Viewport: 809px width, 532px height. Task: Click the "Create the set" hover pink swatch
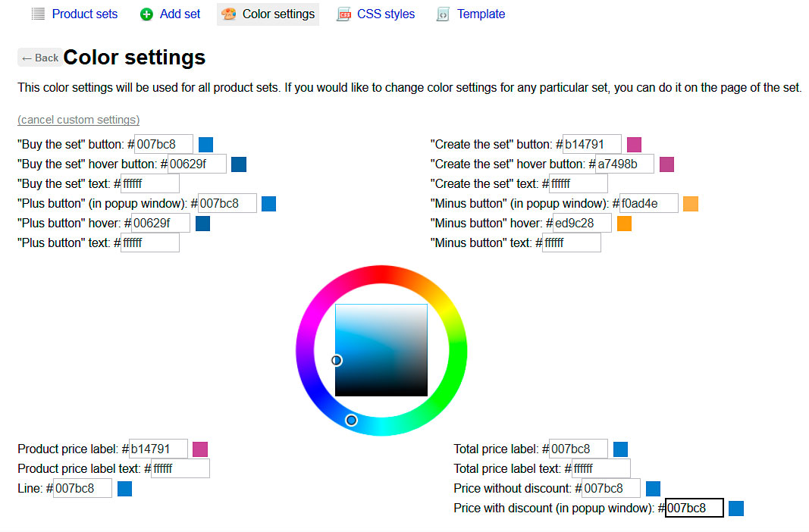point(666,164)
